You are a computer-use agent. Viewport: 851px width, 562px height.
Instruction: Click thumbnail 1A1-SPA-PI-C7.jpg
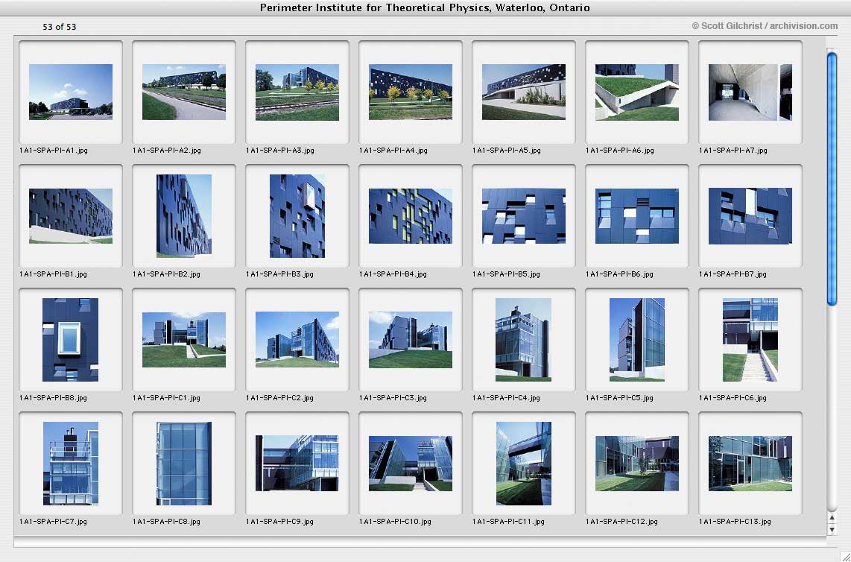pos(71,463)
